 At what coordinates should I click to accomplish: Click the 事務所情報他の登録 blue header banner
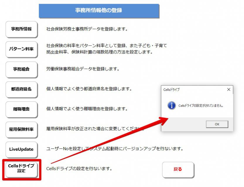click(99, 11)
